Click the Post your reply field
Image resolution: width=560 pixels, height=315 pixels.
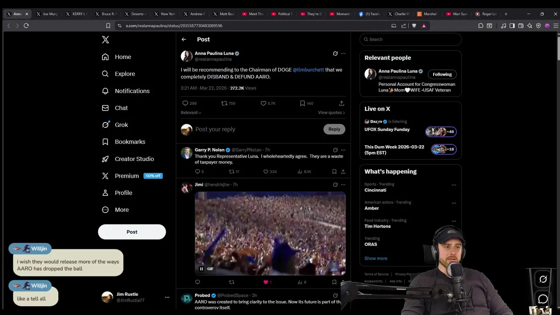257,129
